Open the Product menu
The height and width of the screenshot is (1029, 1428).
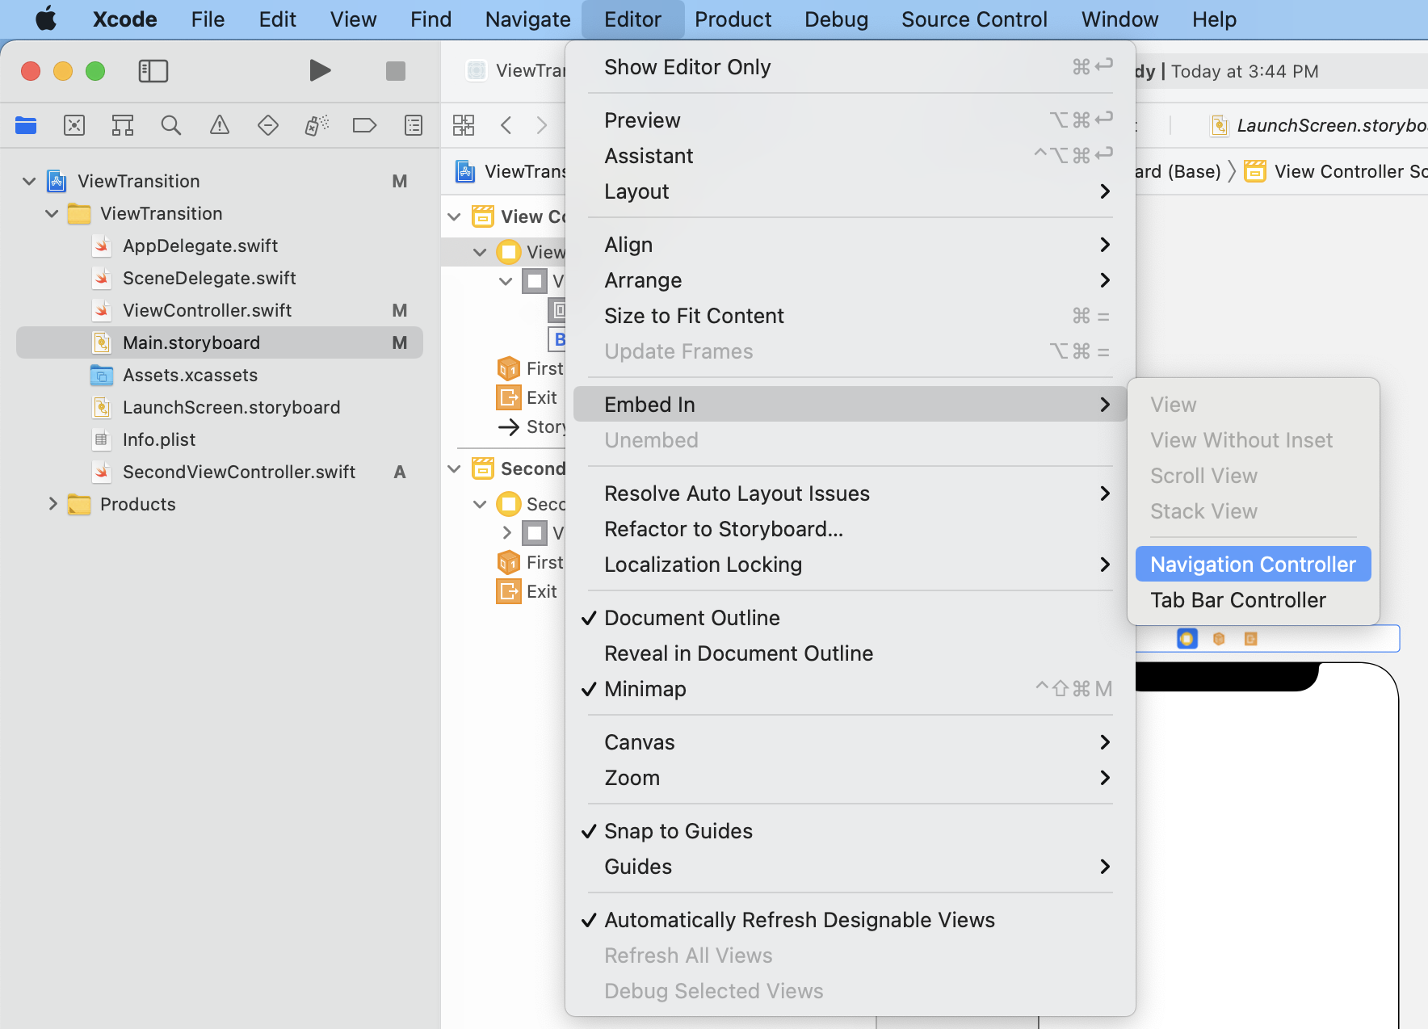point(733,19)
